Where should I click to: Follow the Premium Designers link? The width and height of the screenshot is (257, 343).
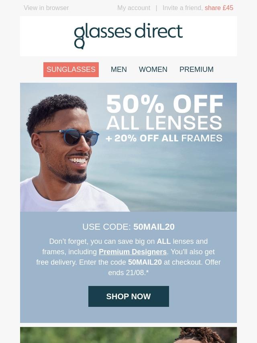tap(133, 252)
